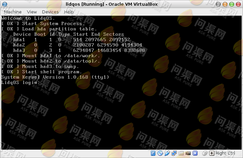Minimize the VirtualBox window with orange button

pos(225,4)
